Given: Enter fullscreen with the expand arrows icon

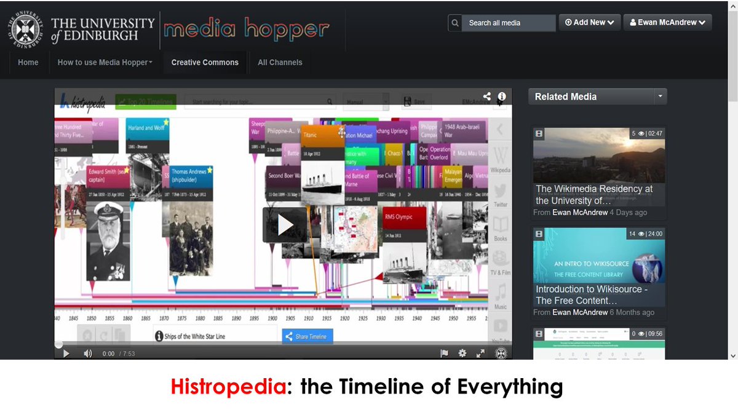Looking at the screenshot, I should click(481, 354).
